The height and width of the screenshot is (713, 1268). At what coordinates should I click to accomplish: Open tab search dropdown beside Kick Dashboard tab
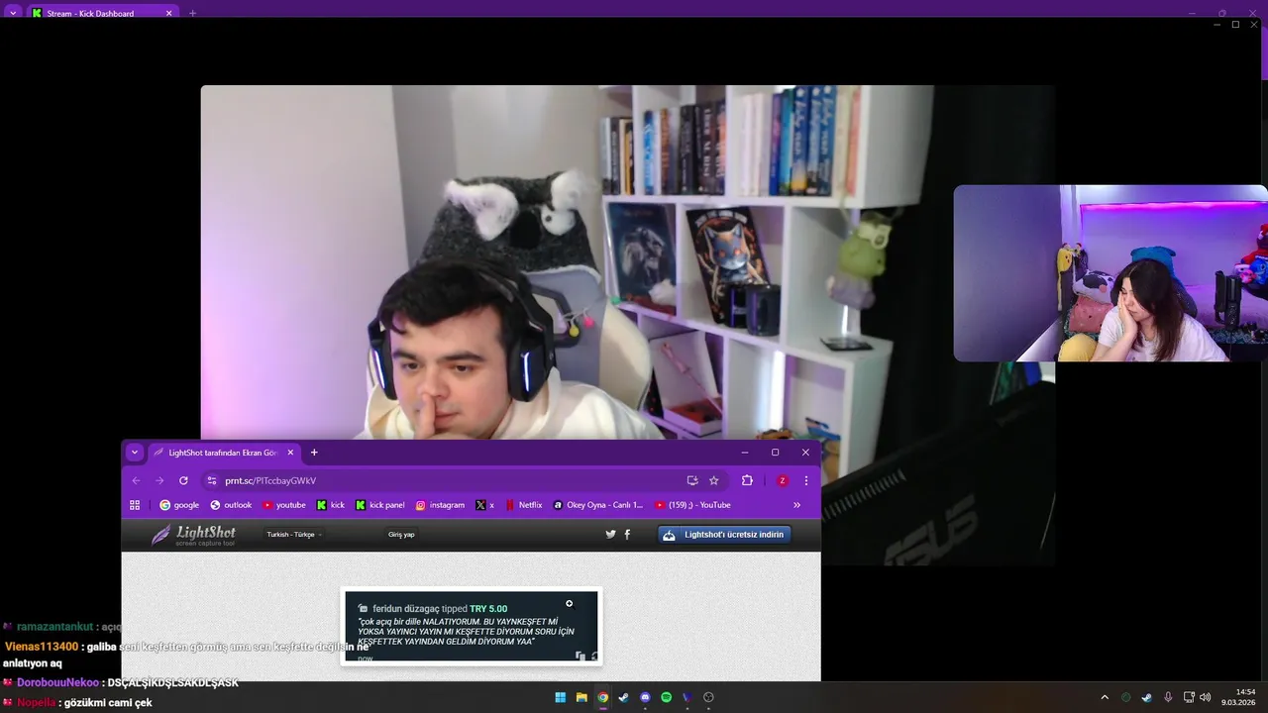pos(13,13)
